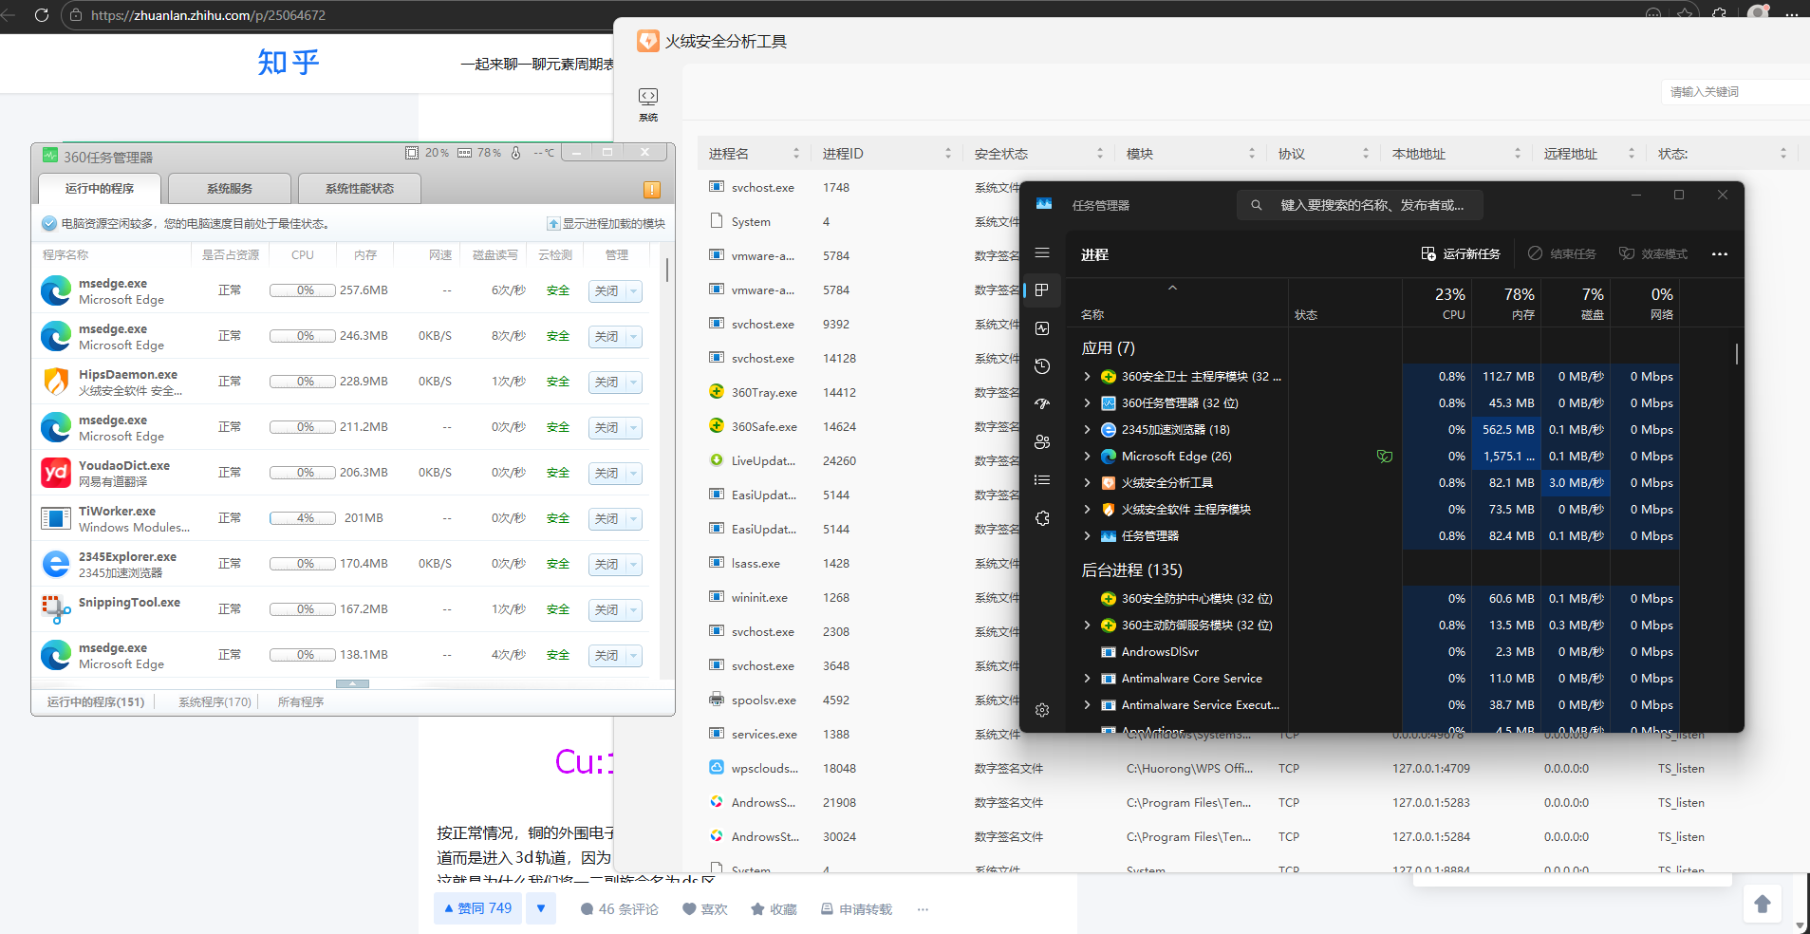Open Task Manager settings gear

coord(1042,710)
